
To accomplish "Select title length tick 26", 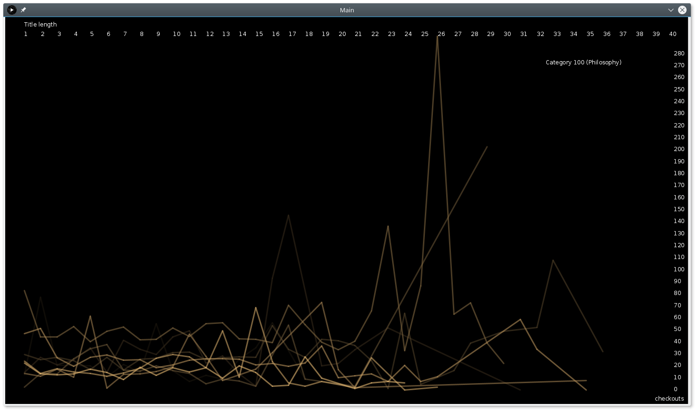I will click(441, 34).
